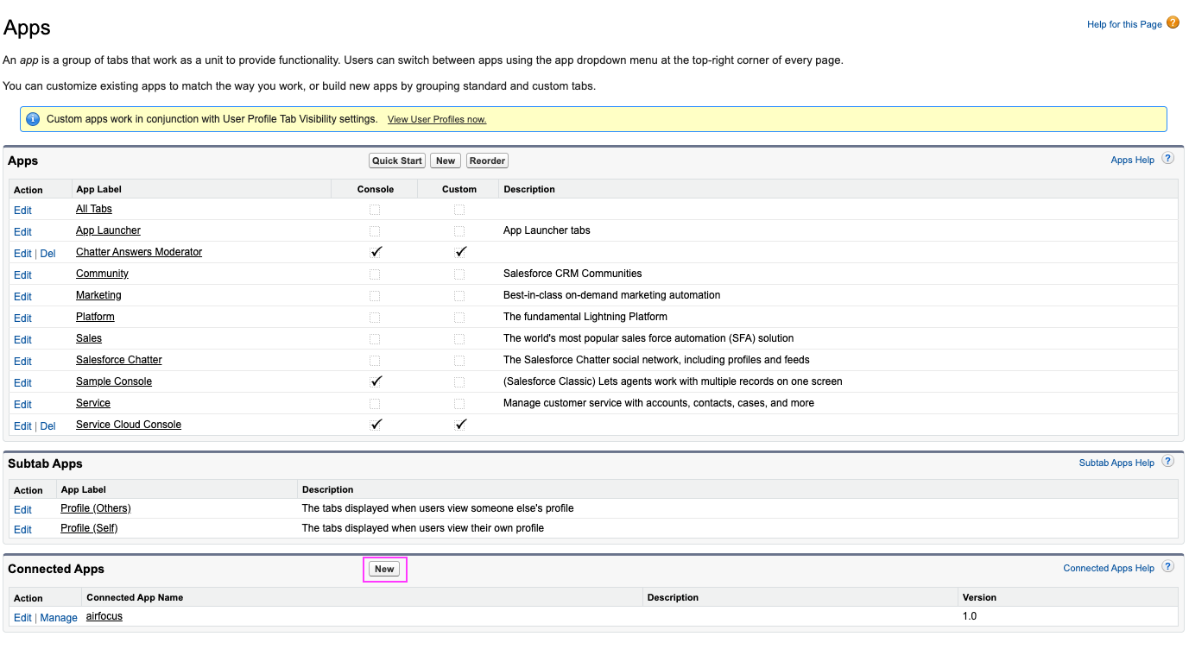This screenshot has height=649, width=1189.
Task: Delete the Chatter Answers Moderator app
Action: (47, 253)
